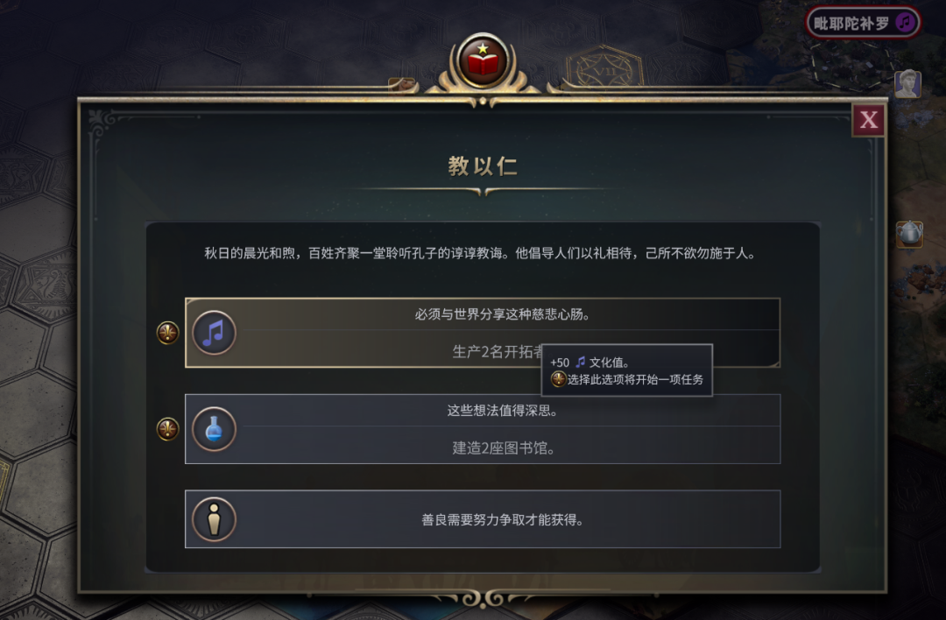Click quest marker beside the culture option
The height and width of the screenshot is (620, 946).
tap(167, 332)
